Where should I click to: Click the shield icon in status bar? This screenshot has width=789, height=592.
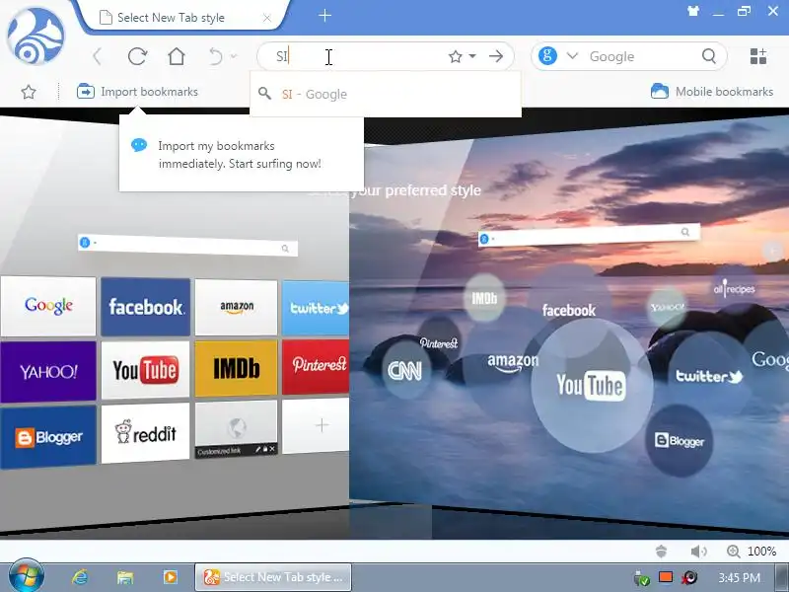(661, 552)
